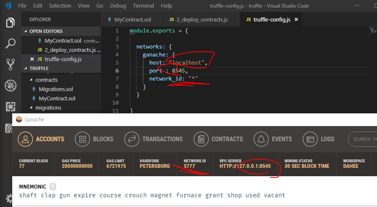Close truffle-config.js in Open Editors list
The width and height of the screenshot is (377, 207).
pos(32,59)
